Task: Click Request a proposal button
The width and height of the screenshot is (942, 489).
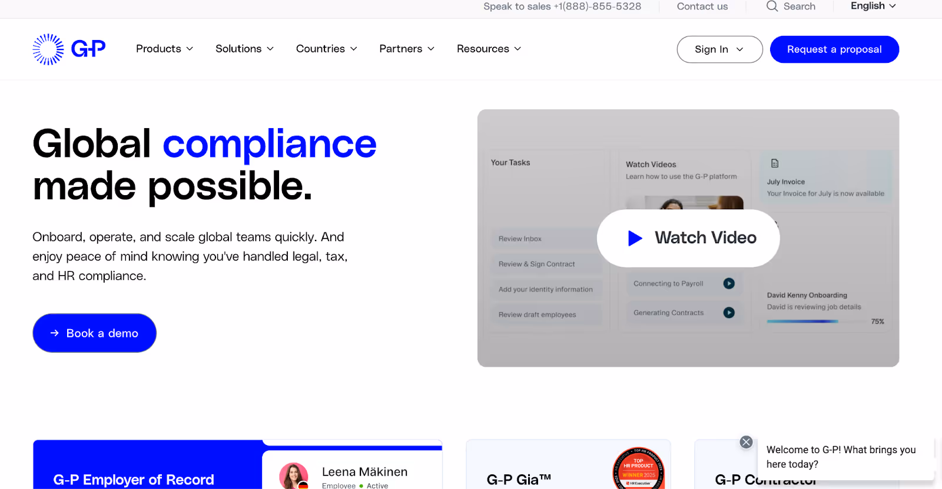Action: click(834, 49)
